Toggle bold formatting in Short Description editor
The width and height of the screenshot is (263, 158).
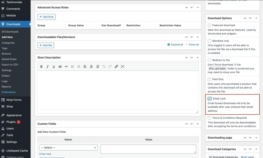pos(41,67)
